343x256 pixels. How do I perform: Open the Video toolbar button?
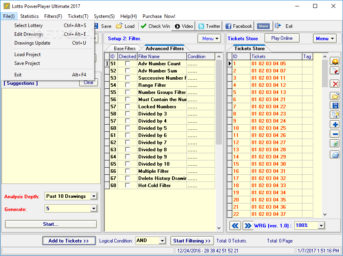[x=184, y=26]
